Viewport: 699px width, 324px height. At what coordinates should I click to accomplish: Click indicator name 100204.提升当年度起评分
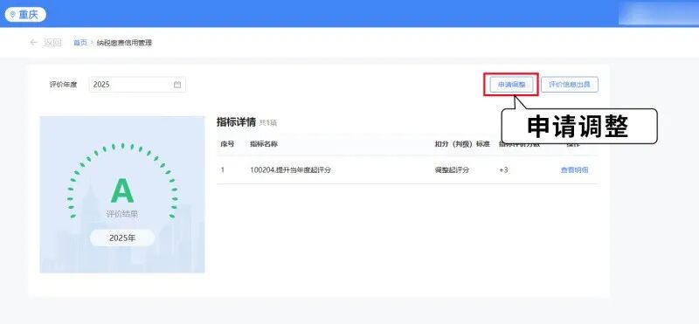[290, 169]
